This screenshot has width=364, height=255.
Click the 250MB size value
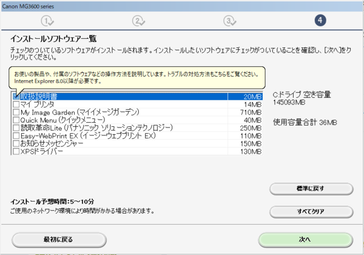click(x=251, y=128)
